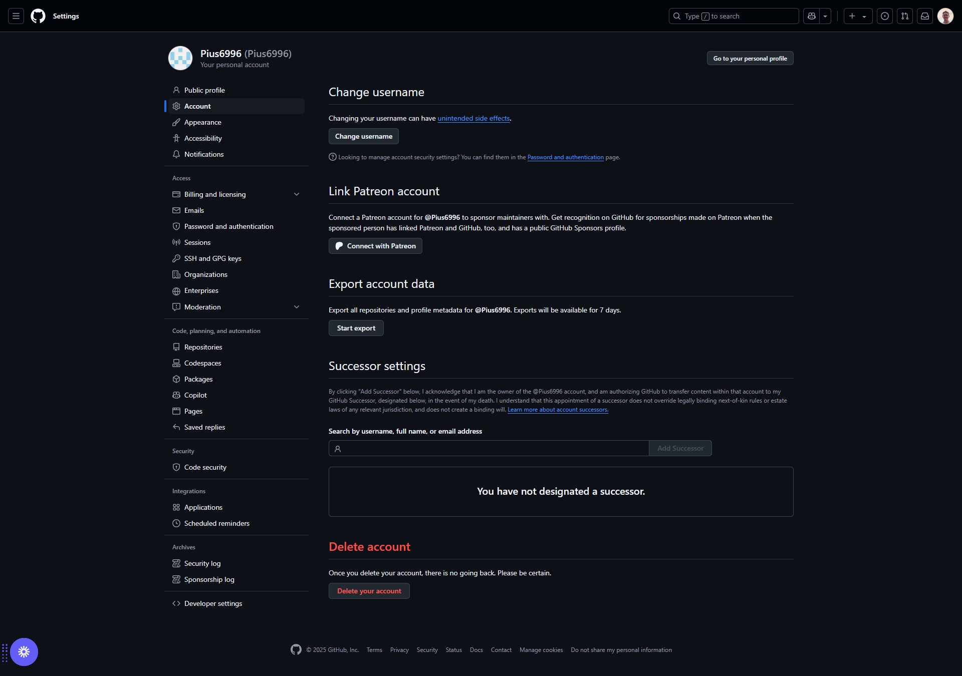Open the Pull requests icon in header

coord(905,16)
